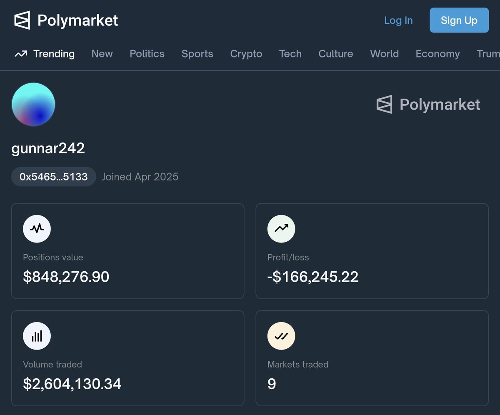Click the Profit/loss label
This screenshot has width=500, height=415.
[288, 257]
